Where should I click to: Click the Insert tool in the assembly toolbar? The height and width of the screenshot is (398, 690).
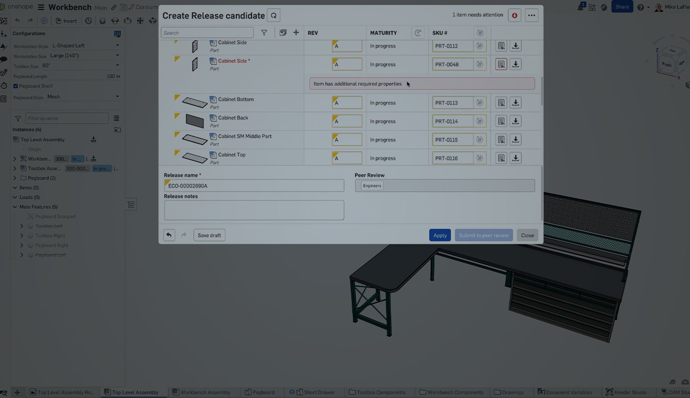pos(66,20)
